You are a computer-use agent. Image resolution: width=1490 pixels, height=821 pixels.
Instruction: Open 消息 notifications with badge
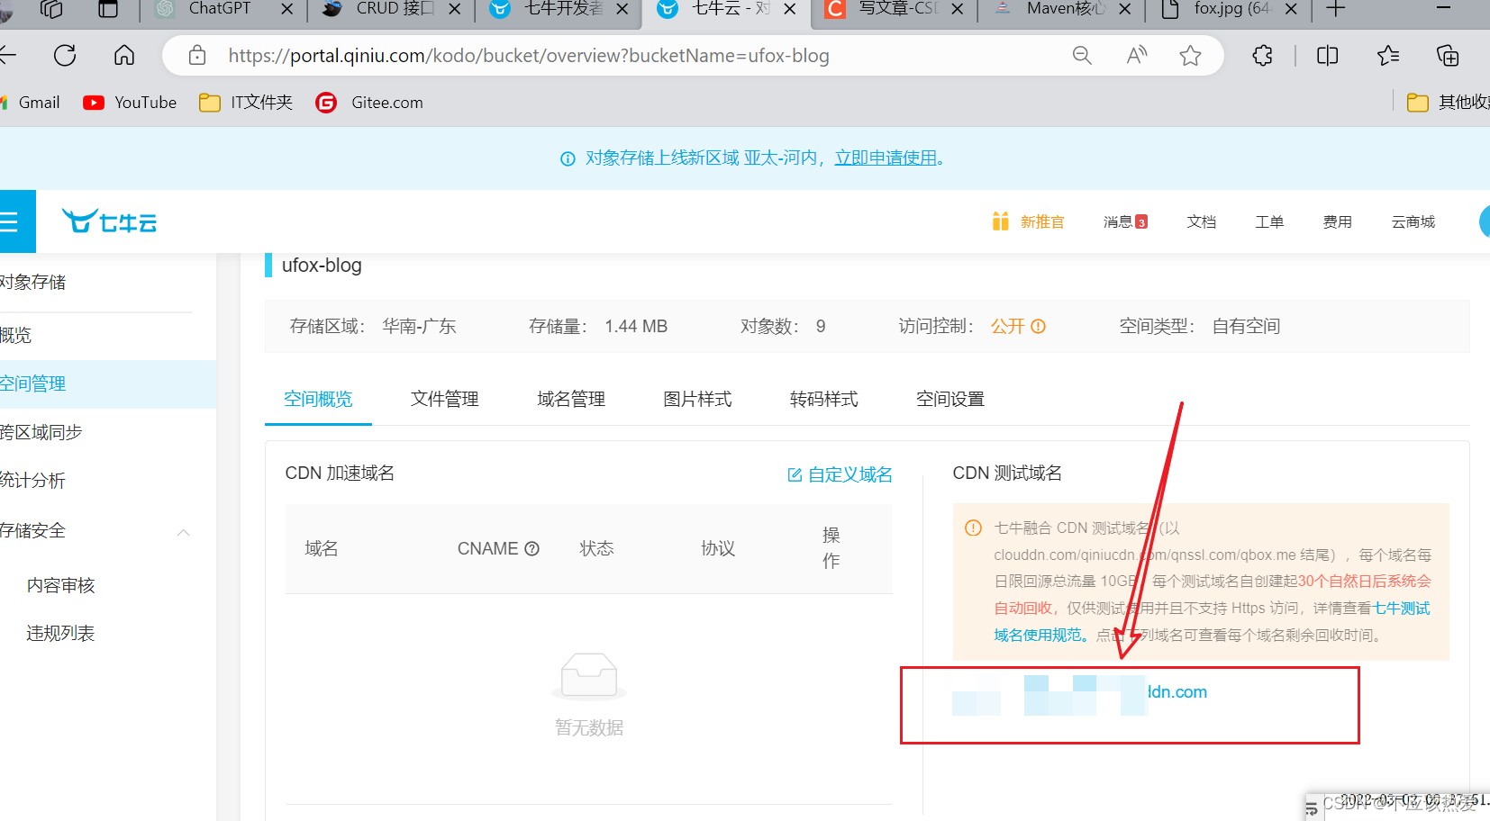pyautogui.click(x=1125, y=221)
